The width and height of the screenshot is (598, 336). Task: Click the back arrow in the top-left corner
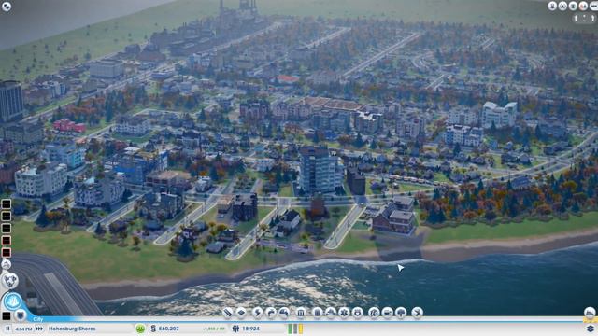pos(7,7)
